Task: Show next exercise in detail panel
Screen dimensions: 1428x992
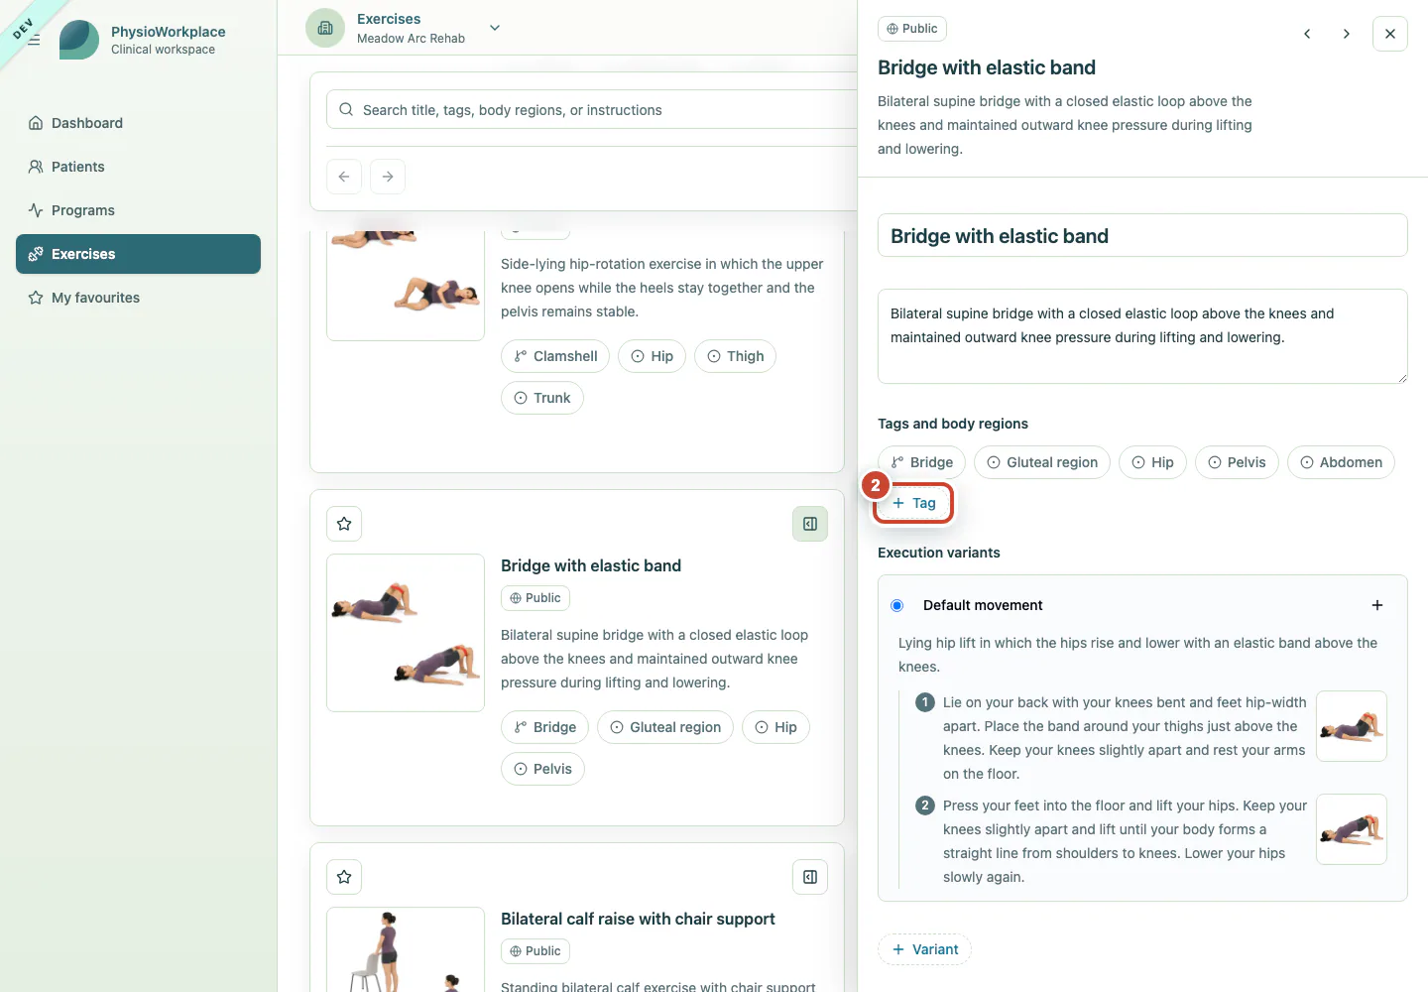Action: pyautogui.click(x=1346, y=34)
